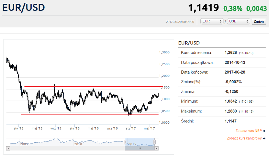
Task: Grab the left range handle of the navigator
Action: click(x=125, y=142)
